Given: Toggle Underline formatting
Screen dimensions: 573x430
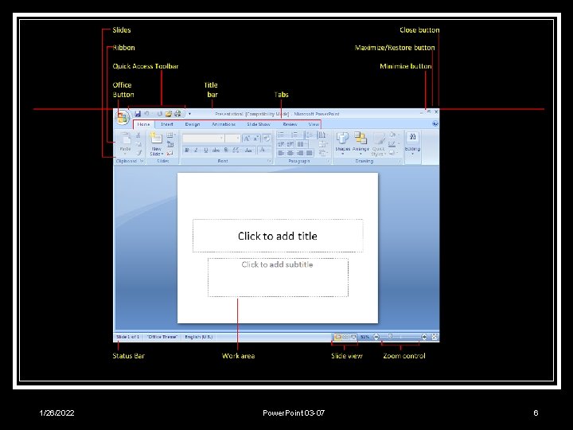Looking at the screenshot, I should pos(206,150).
